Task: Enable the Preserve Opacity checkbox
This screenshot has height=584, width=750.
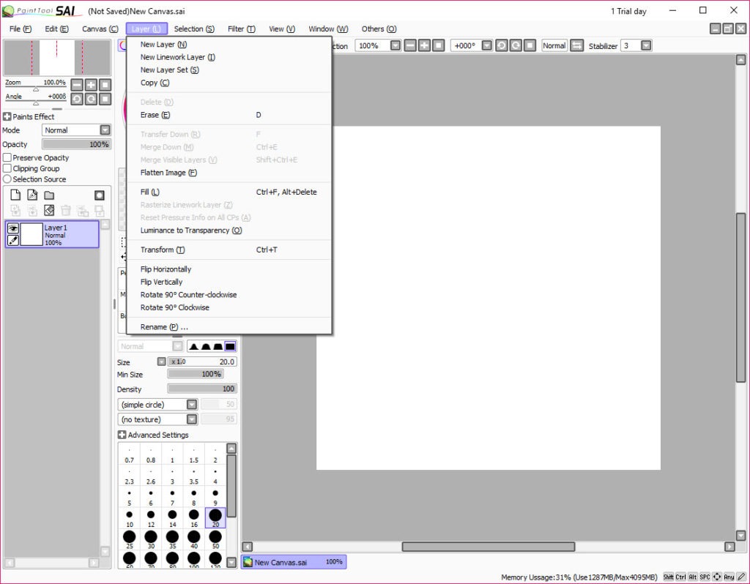Action: 7,157
